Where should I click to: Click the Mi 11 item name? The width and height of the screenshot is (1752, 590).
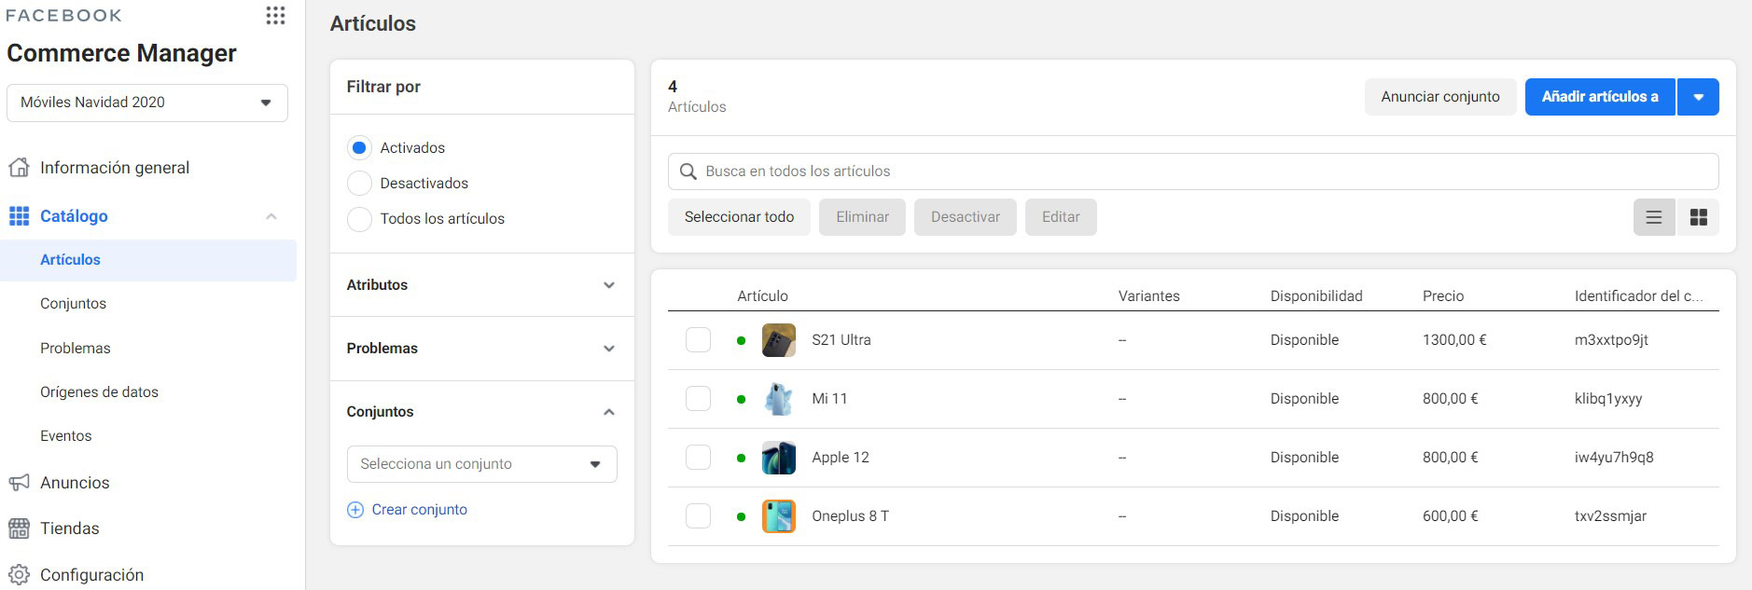point(829,399)
